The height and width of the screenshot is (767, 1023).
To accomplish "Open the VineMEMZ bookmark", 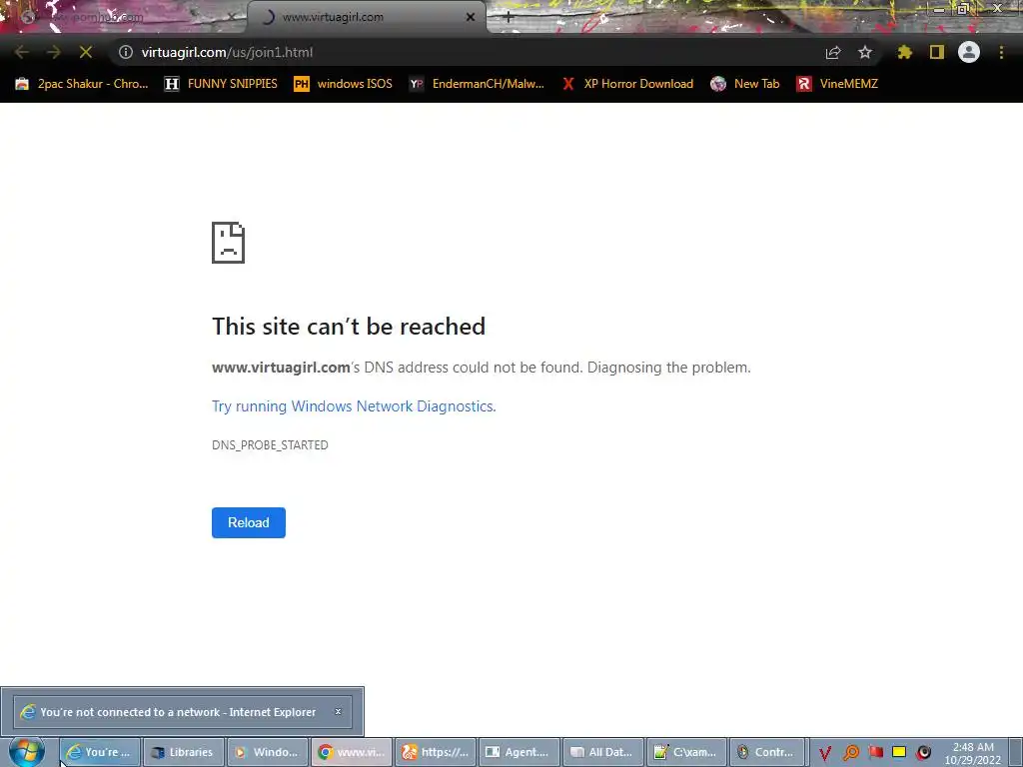I will (x=837, y=84).
